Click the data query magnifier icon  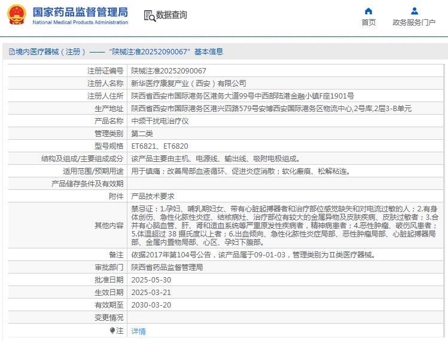click(x=150, y=16)
